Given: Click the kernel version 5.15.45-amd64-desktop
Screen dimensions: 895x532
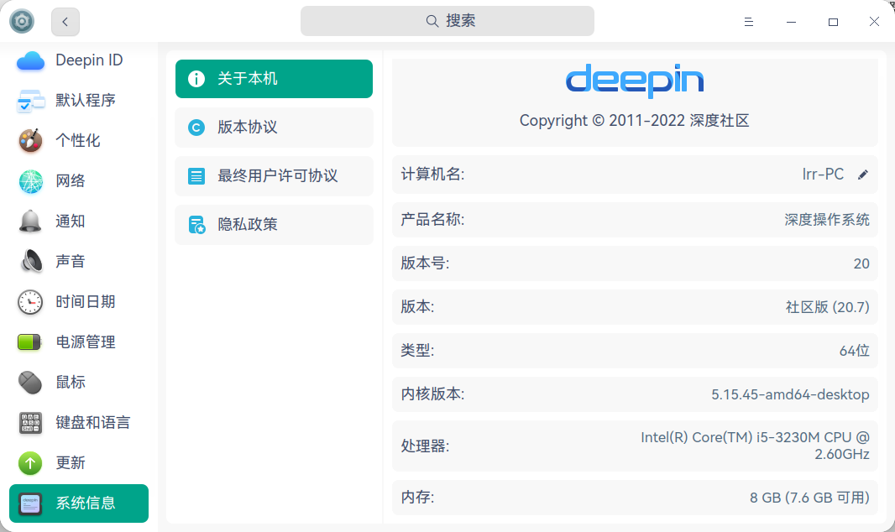Looking at the screenshot, I should coord(790,394).
